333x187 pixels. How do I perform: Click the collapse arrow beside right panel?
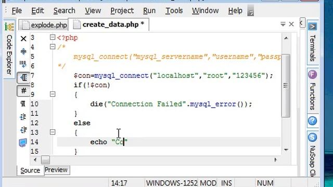click(x=302, y=23)
